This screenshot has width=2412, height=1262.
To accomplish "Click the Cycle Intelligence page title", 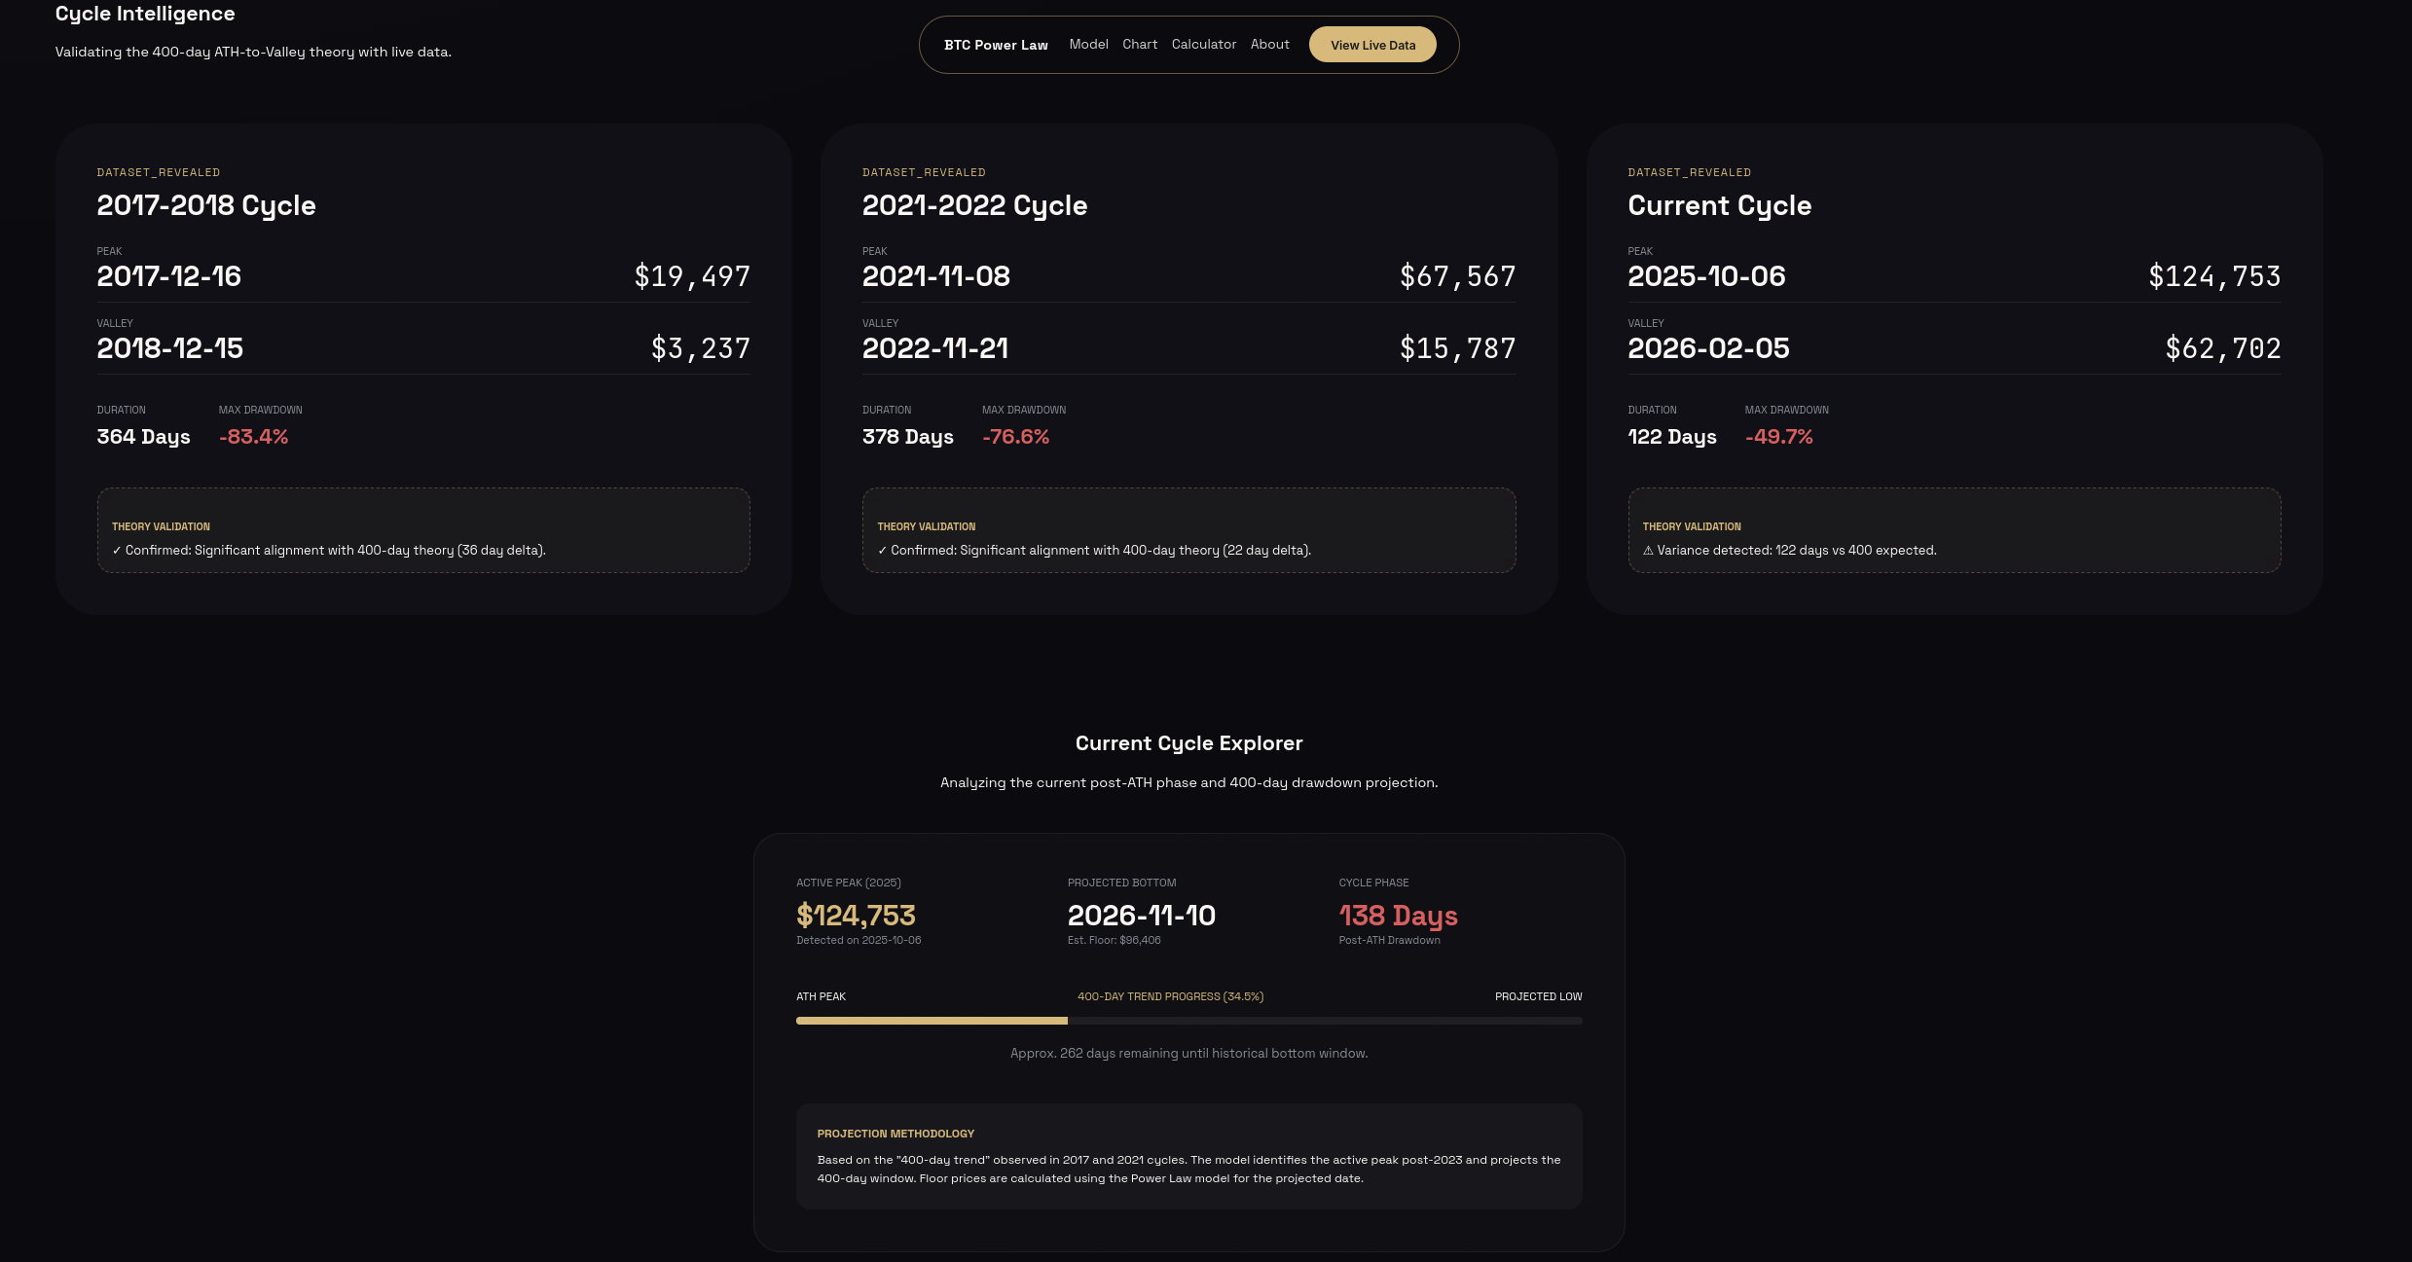I will click(145, 14).
